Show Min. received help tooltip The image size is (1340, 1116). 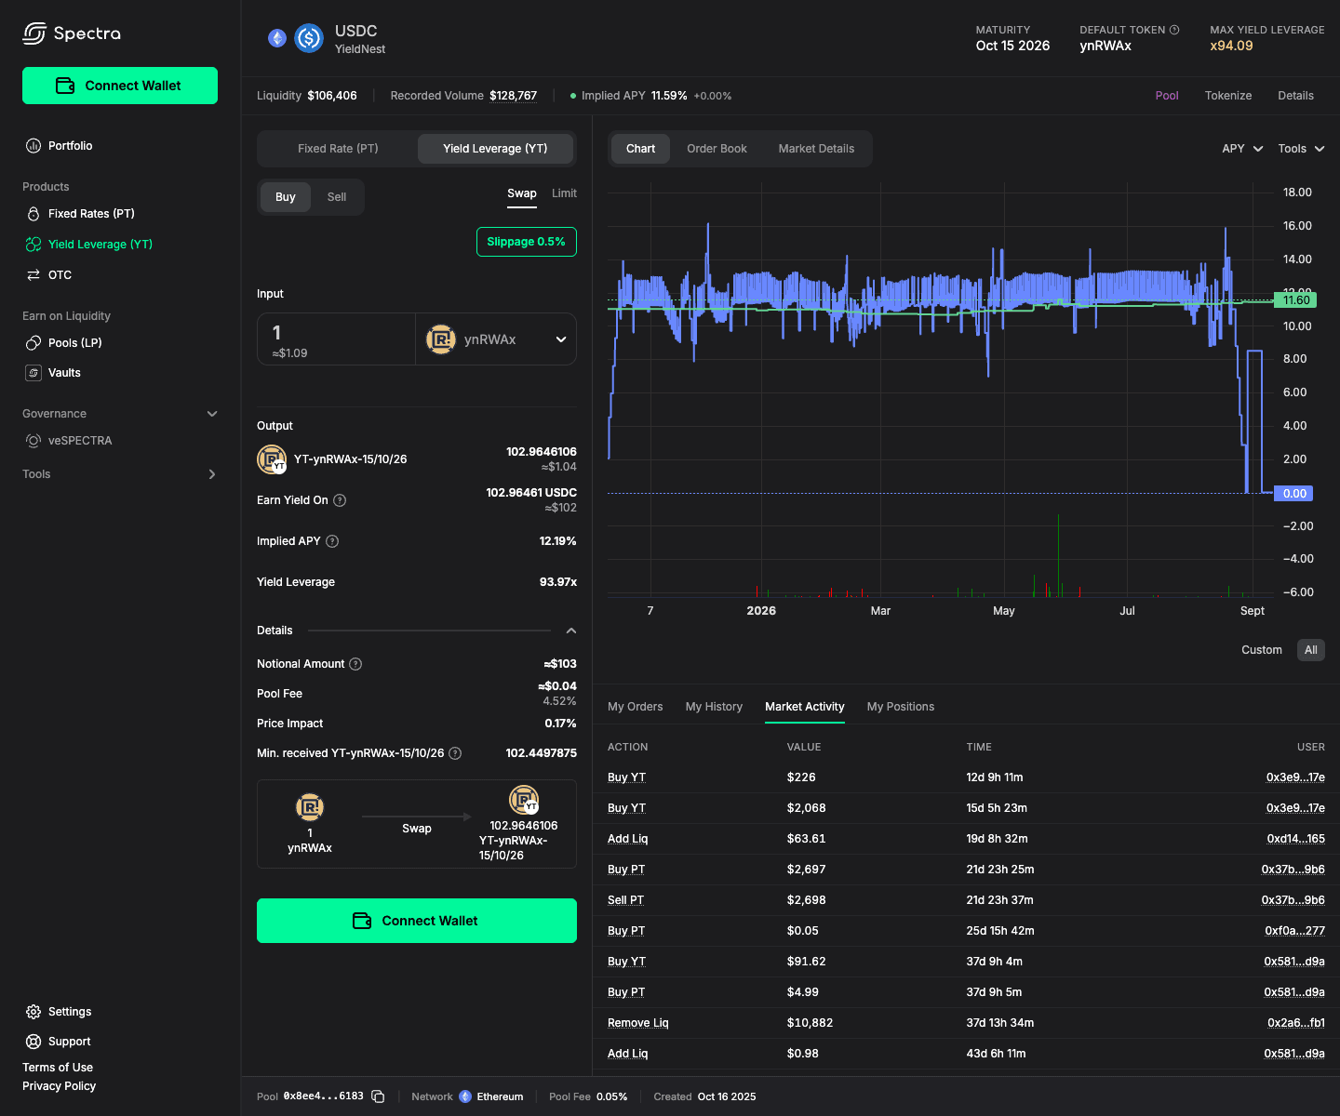point(455,753)
